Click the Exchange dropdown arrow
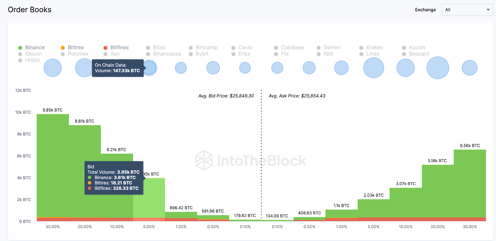496x241 pixels. click(488, 10)
